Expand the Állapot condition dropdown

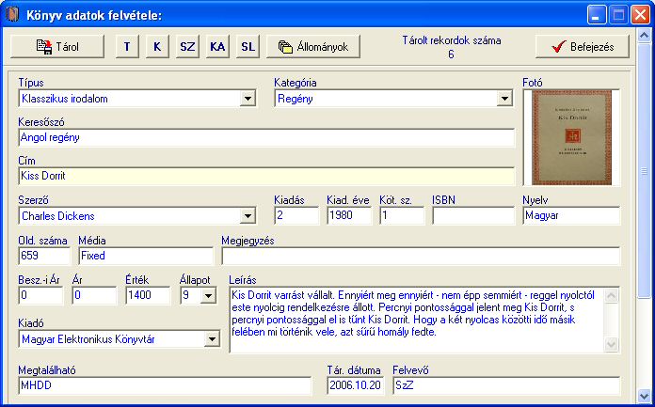coord(208,295)
